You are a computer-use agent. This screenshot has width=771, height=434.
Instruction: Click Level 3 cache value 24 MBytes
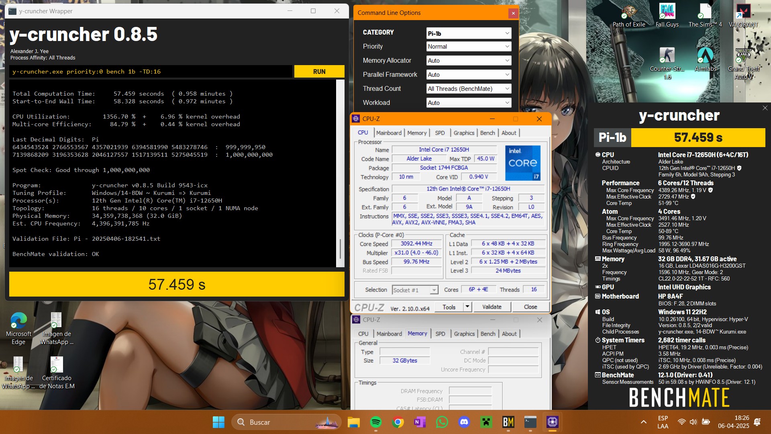(x=508, y=271)
